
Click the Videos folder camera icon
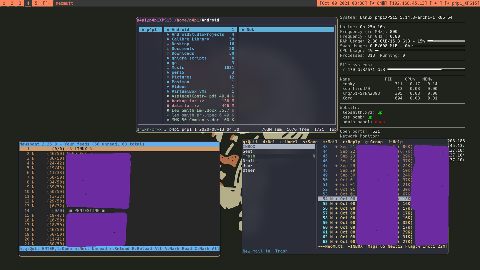pyautogui.click(x=168, y=87)
